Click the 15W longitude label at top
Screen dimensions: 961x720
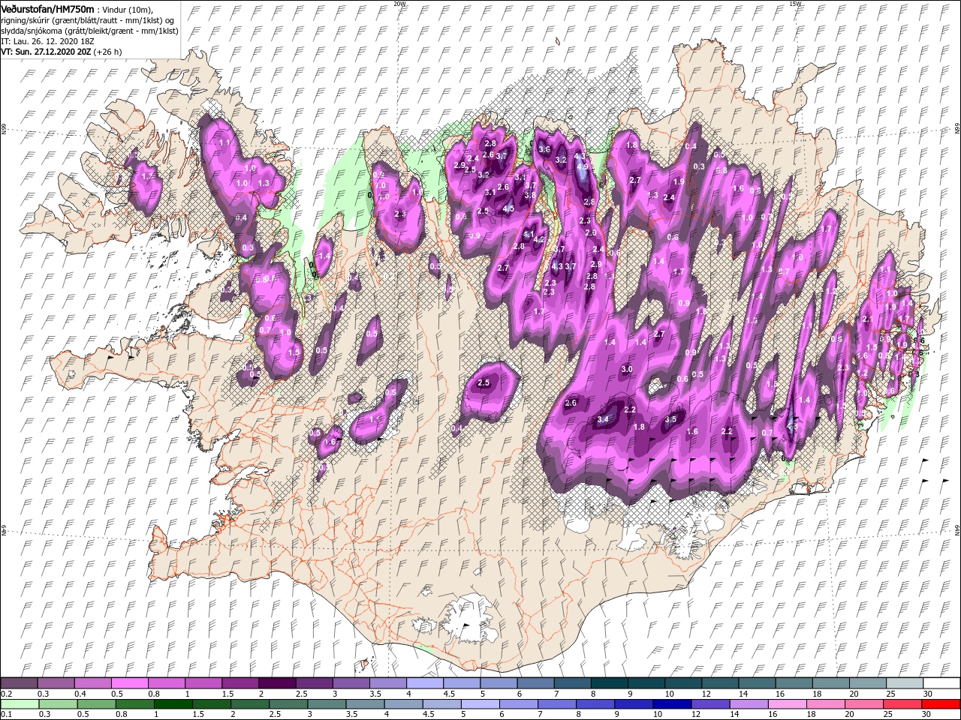795,4
